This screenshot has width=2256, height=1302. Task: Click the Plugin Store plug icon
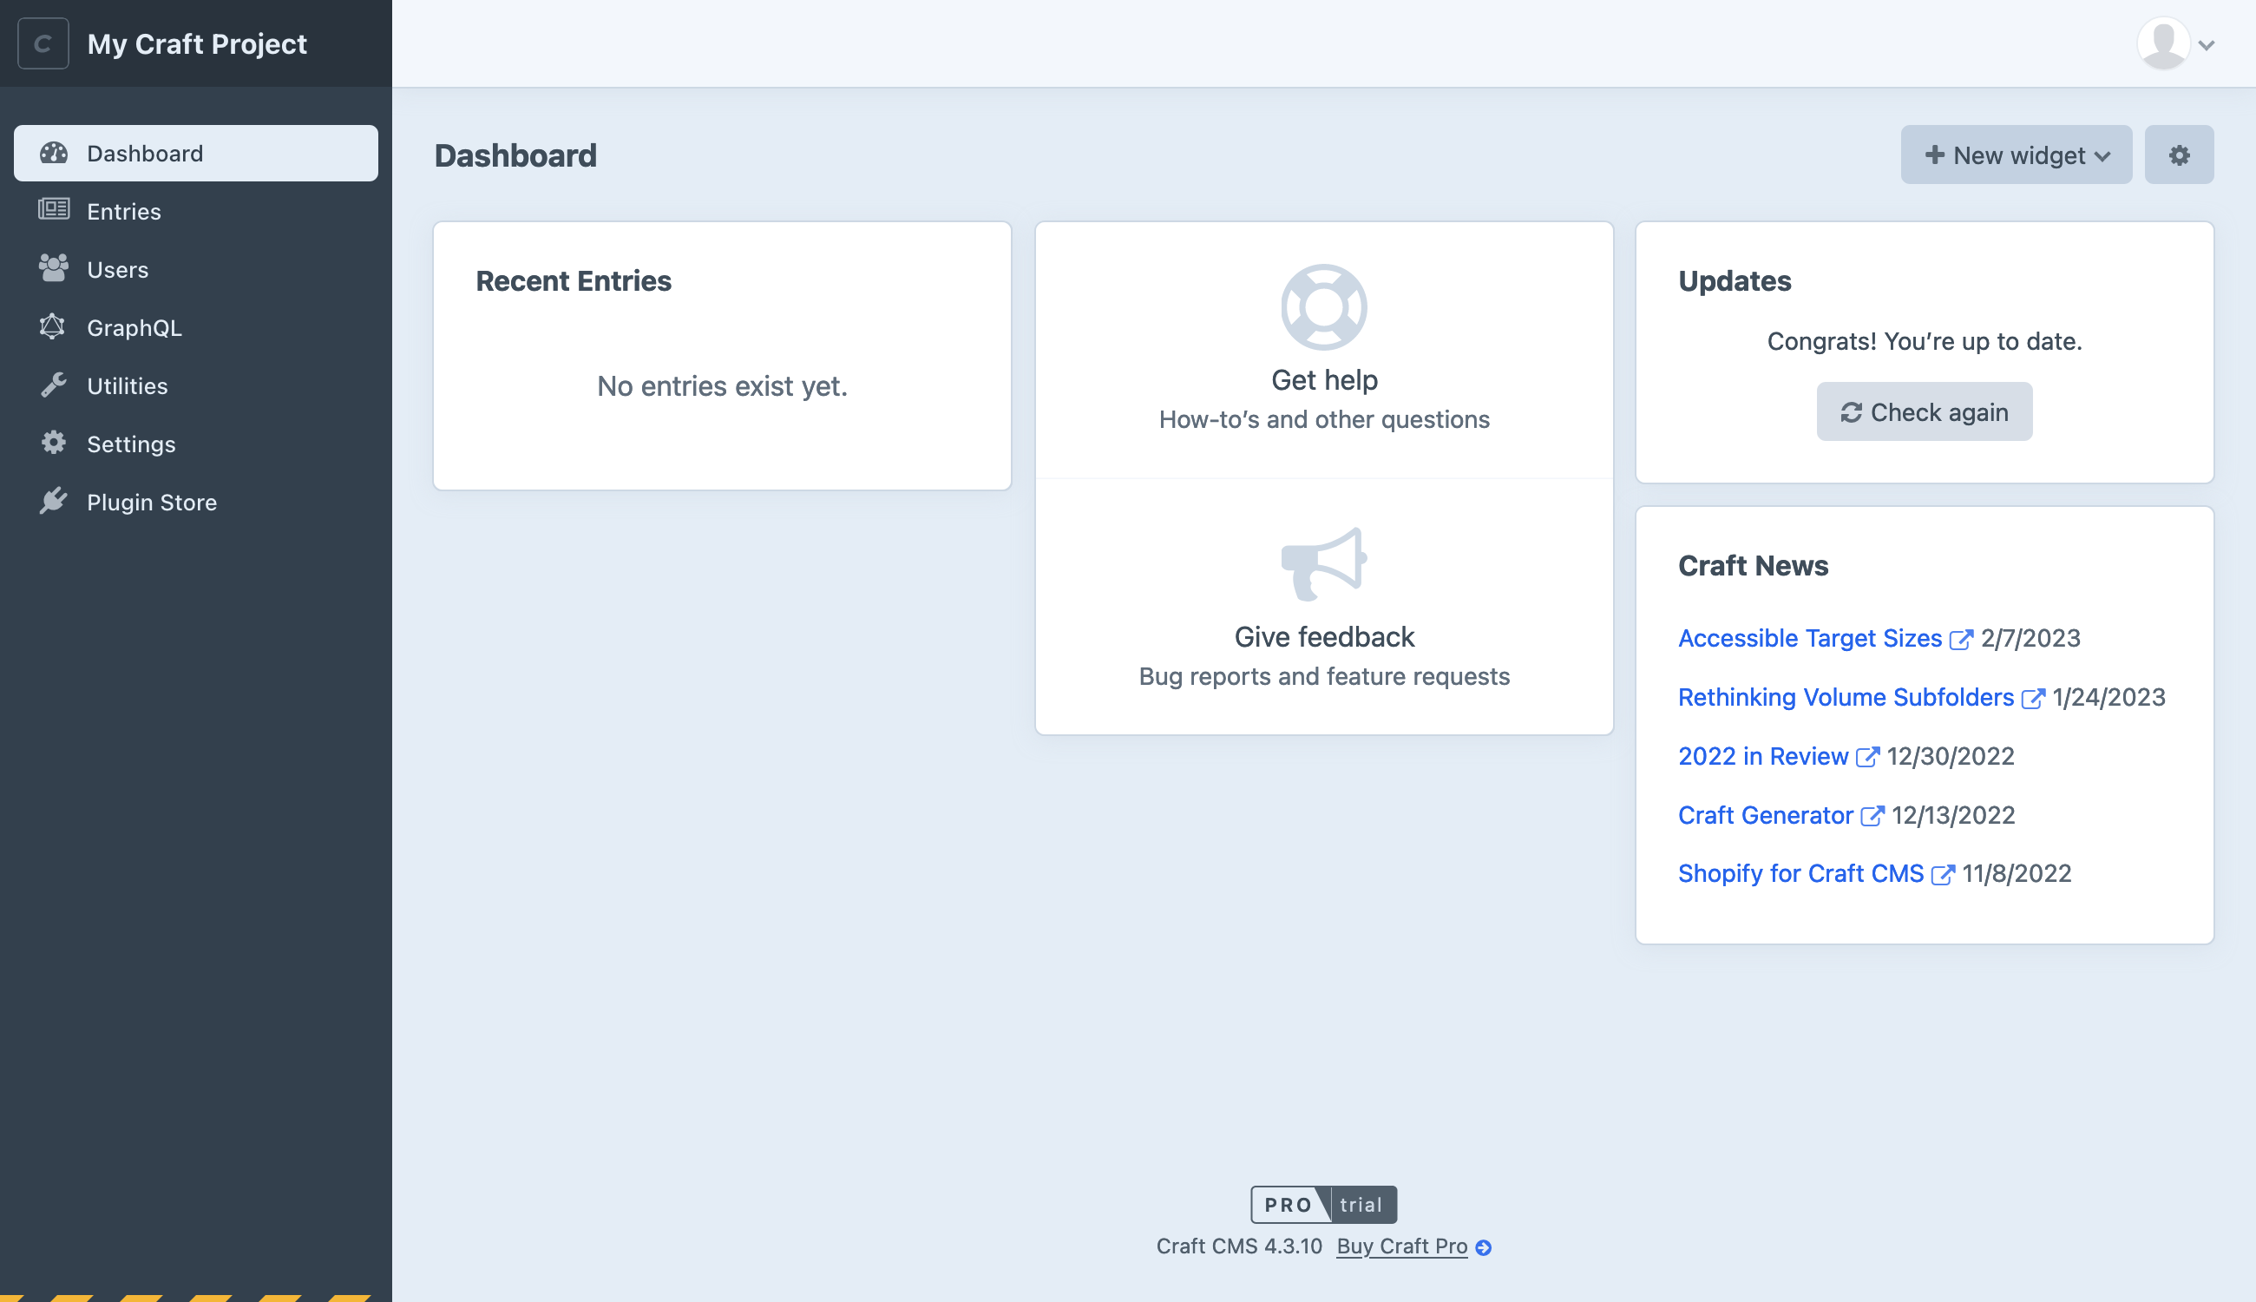[54, 501]
